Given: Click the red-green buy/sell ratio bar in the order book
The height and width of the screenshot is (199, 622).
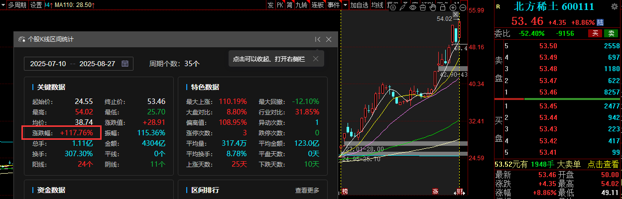Looking at the screenshot, I should click(x=558, y=99).
